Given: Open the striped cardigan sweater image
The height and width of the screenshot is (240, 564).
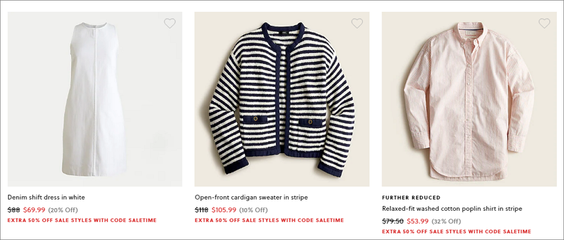Looking at the screenshot, I should click(x=282, y=99).
